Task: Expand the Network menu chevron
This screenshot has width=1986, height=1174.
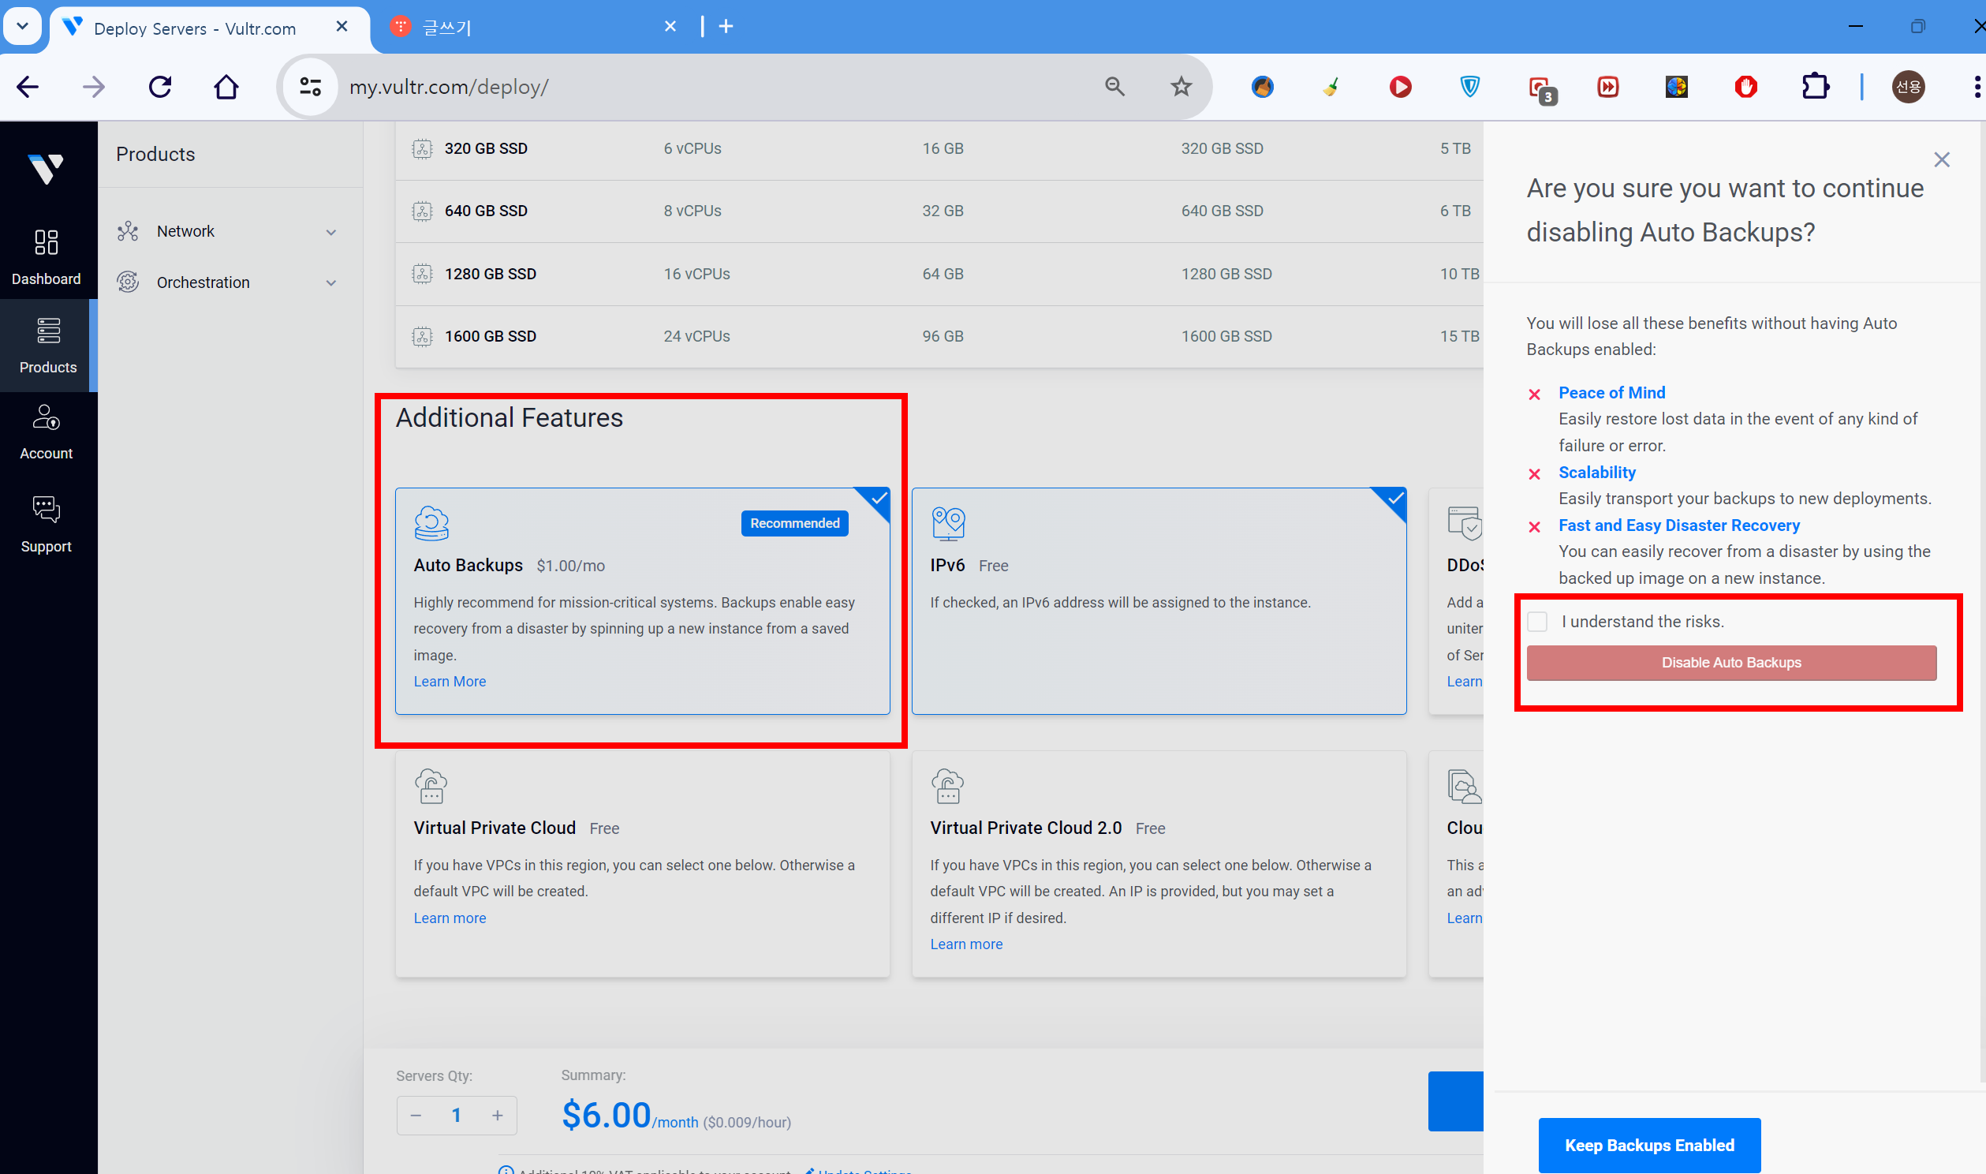Action: coord(331,232)
